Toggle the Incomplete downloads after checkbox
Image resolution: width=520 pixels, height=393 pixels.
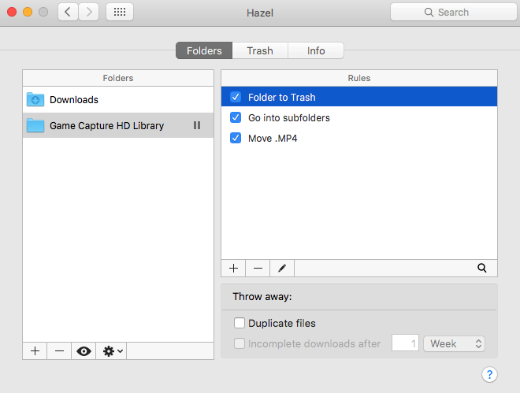pos(239,343)
